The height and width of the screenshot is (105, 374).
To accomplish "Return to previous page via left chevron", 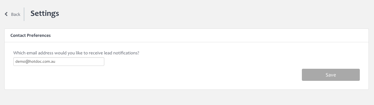I will 6,14.
